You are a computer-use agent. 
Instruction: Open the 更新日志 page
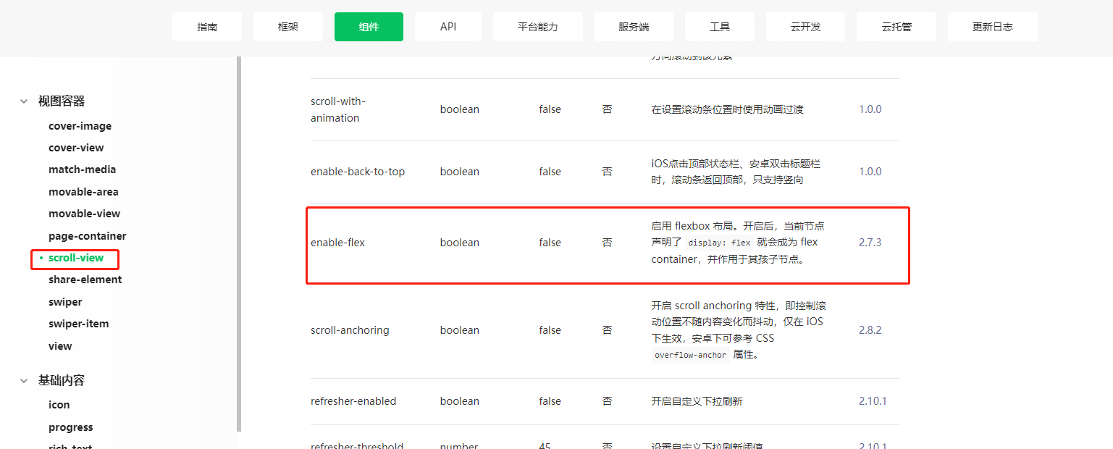click(992, 26)
